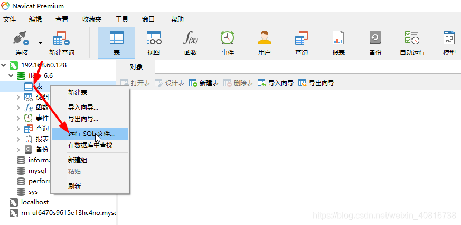The width and height of the screenshot is (461, 225).
Task: Click the 打开表 button
Action: tap(136, 83)
